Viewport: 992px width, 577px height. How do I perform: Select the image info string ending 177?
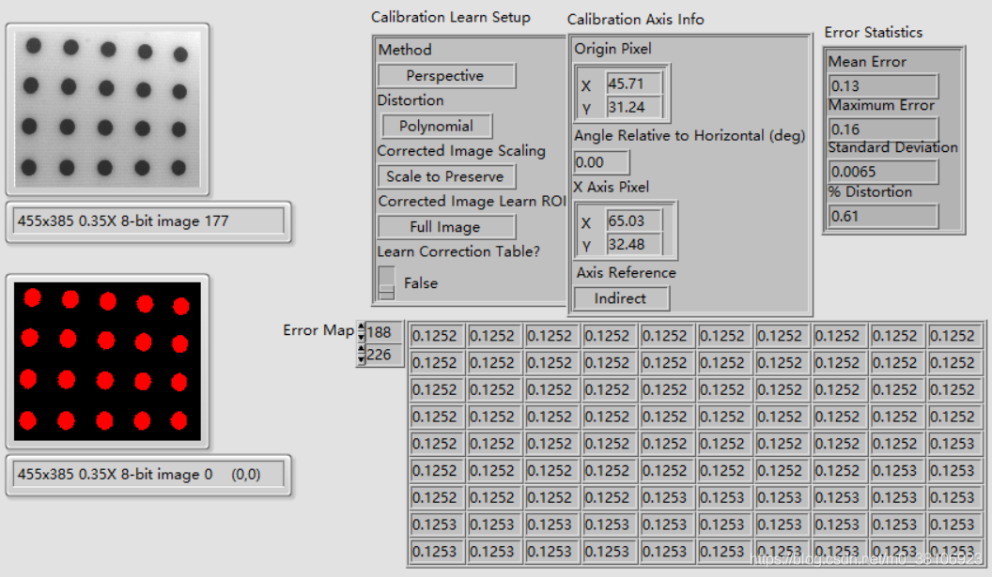tap(148, 221)
